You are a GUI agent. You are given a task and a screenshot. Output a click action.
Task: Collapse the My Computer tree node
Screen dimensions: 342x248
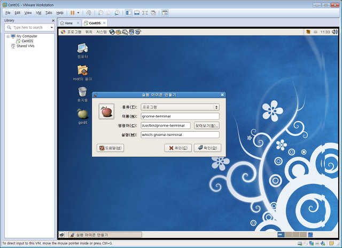pos(8,36)
